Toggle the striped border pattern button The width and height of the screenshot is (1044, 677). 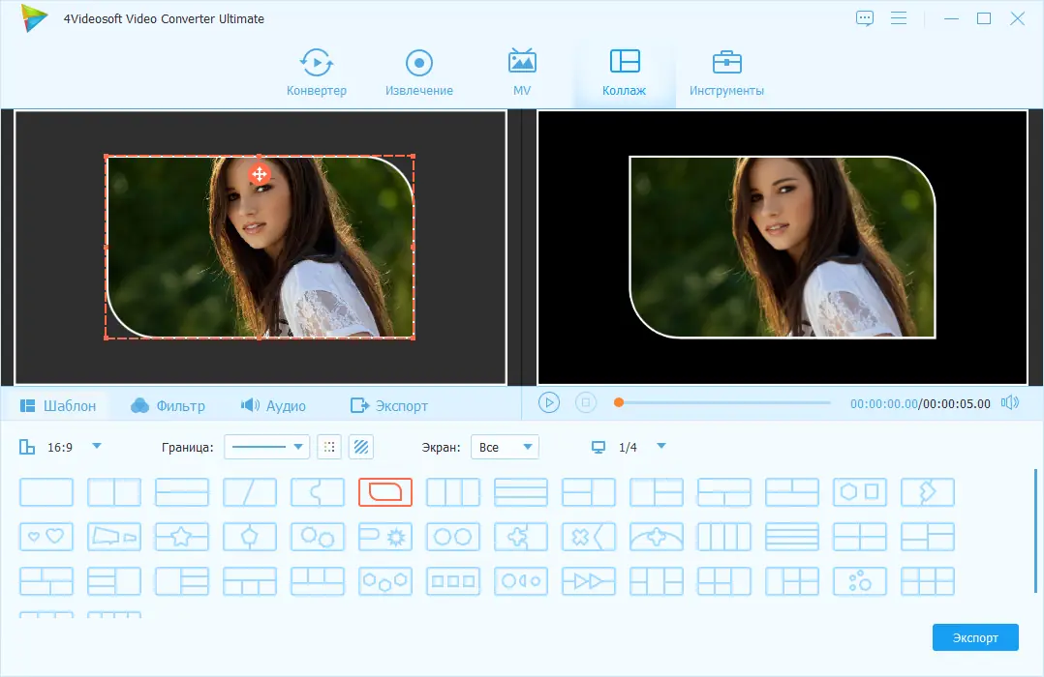(x=361, y=447)
